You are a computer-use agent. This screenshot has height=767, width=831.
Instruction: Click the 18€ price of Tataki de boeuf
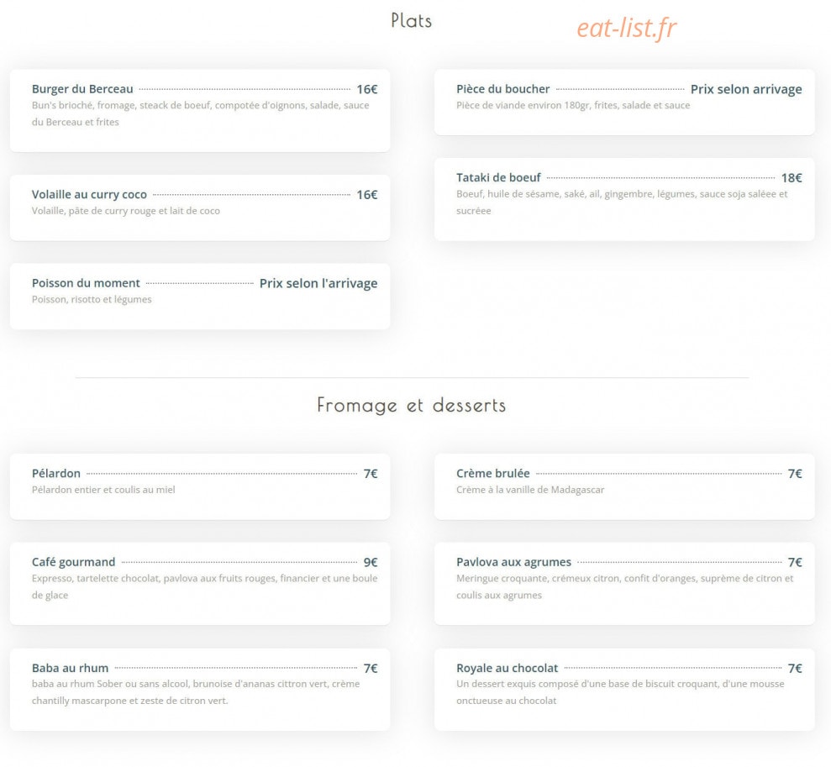792,178
